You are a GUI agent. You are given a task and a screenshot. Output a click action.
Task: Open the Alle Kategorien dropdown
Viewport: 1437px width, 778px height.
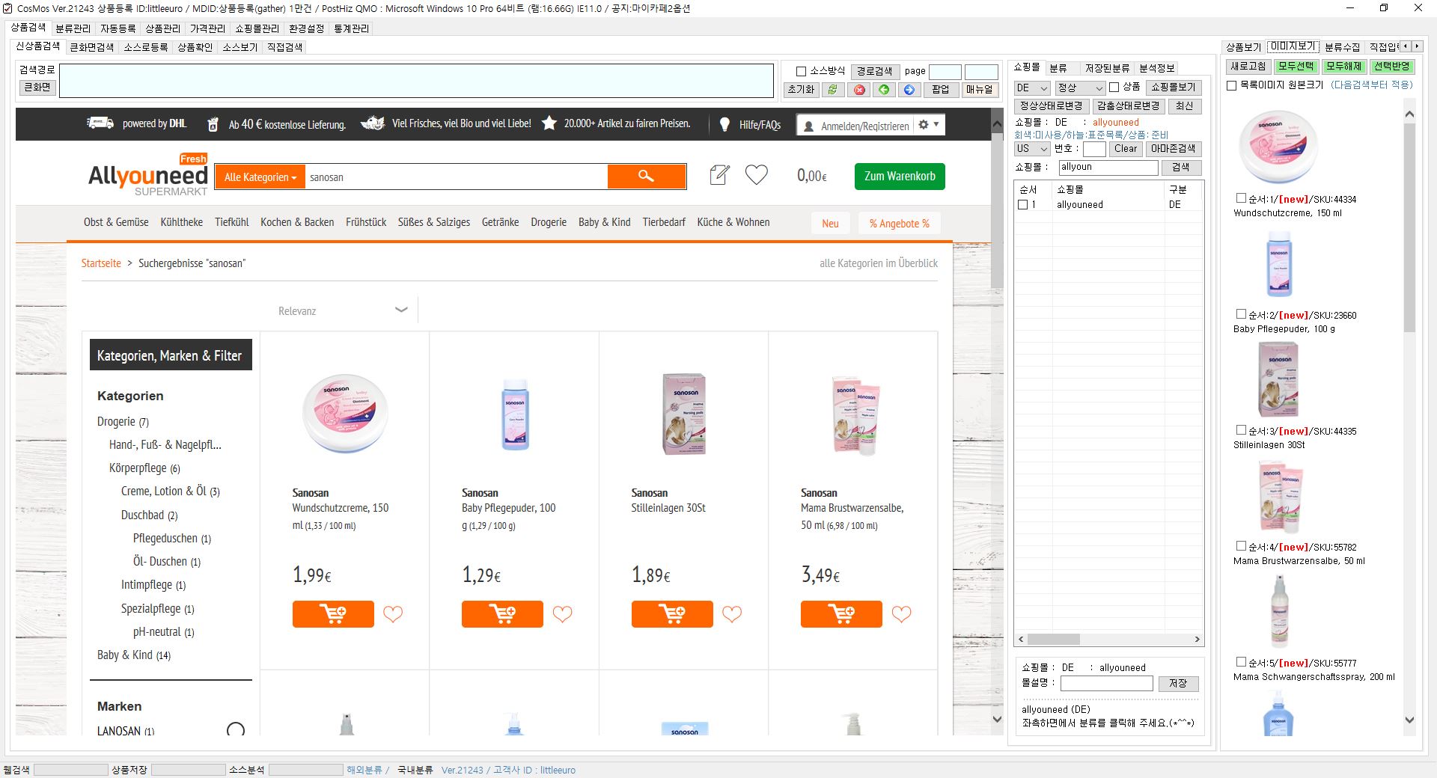[260, 177]
